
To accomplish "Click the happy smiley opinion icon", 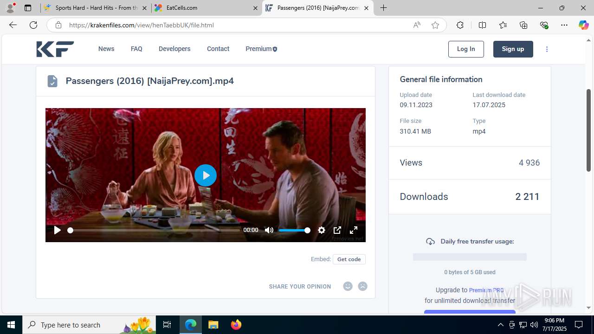I will (x=348, y=286).
